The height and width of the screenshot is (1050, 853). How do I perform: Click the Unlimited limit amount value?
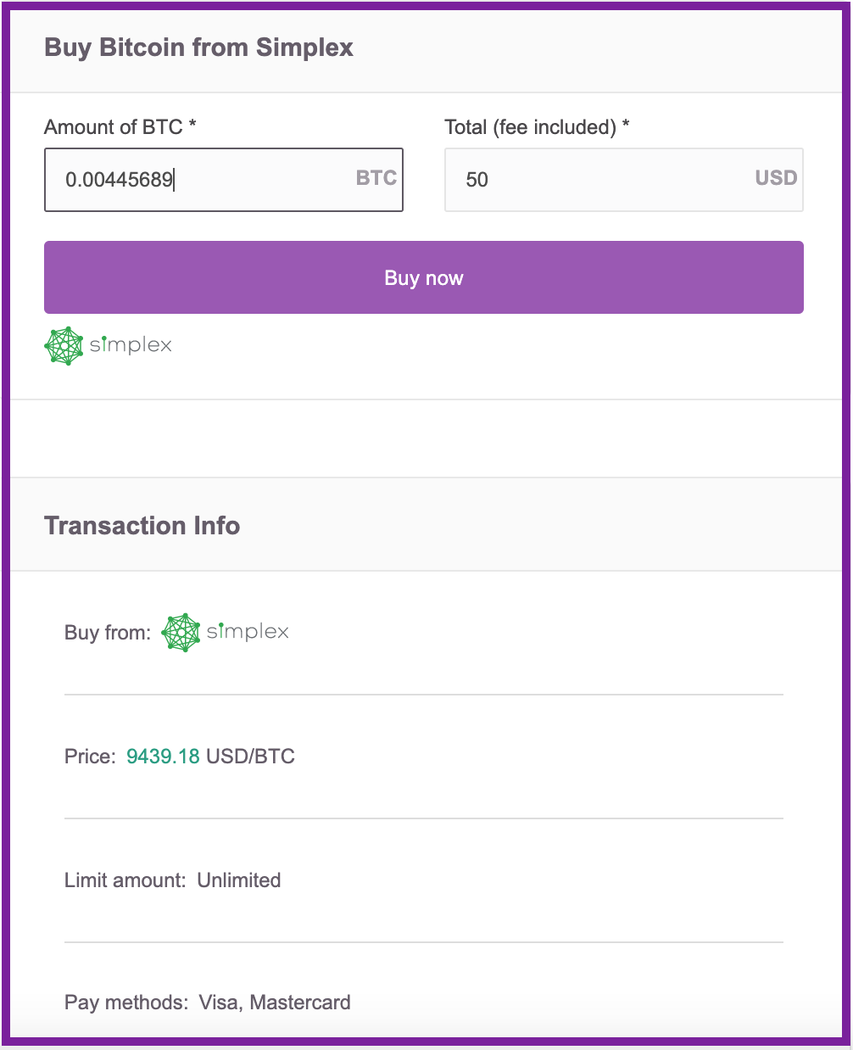pos(238,880)
